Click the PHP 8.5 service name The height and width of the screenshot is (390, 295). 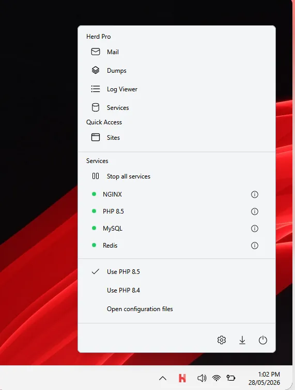click(113, 211)
